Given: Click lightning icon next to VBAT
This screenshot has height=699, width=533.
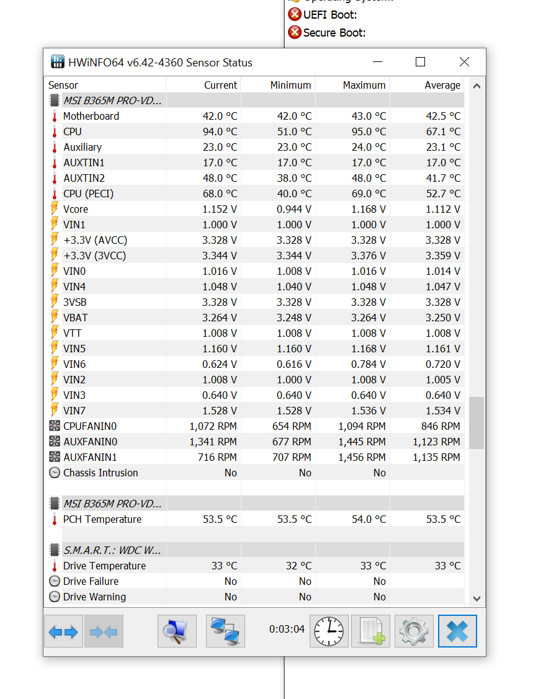Looking at the screenshot, I should (x=55, y=318).
